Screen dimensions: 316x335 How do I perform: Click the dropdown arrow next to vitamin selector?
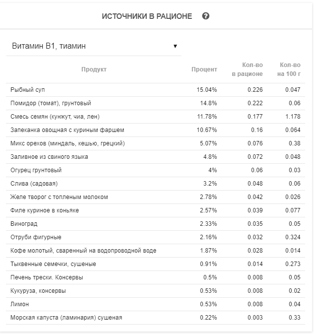pyautogui.click(x=175, y=47)
